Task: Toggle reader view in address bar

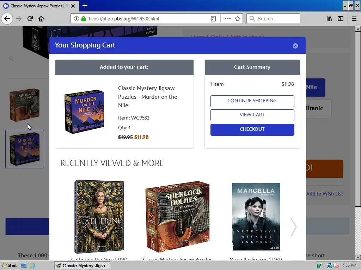Action: [213, 19]
